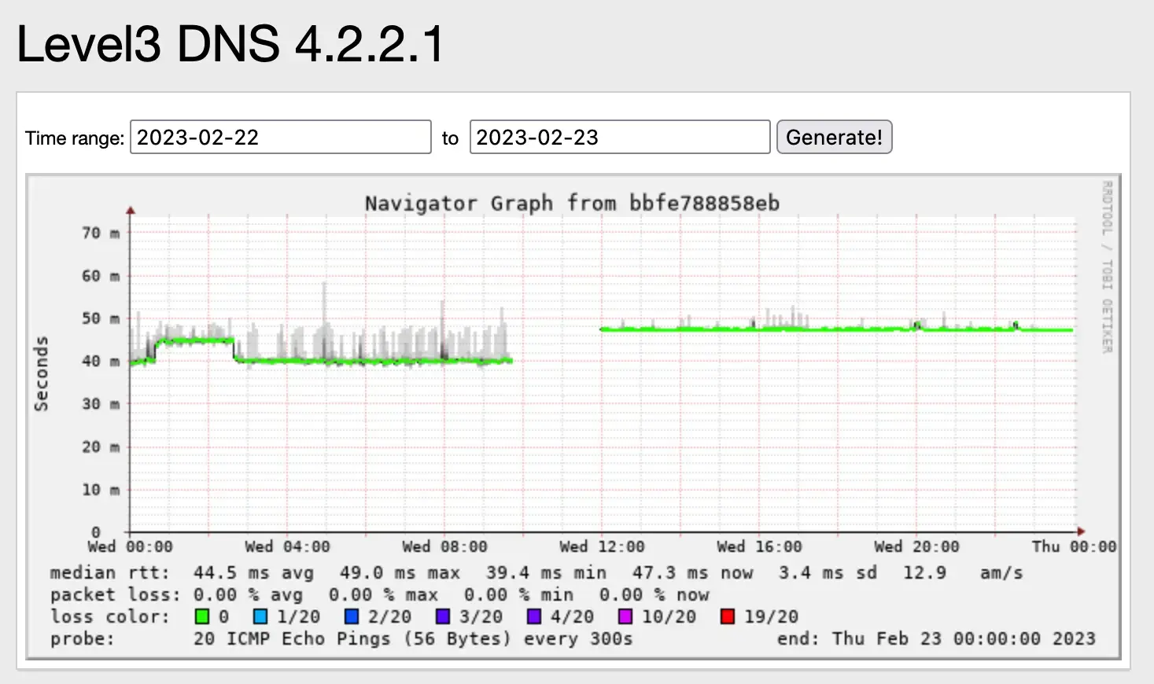Click the green loss color swatch labeled 0

[202, 616]
